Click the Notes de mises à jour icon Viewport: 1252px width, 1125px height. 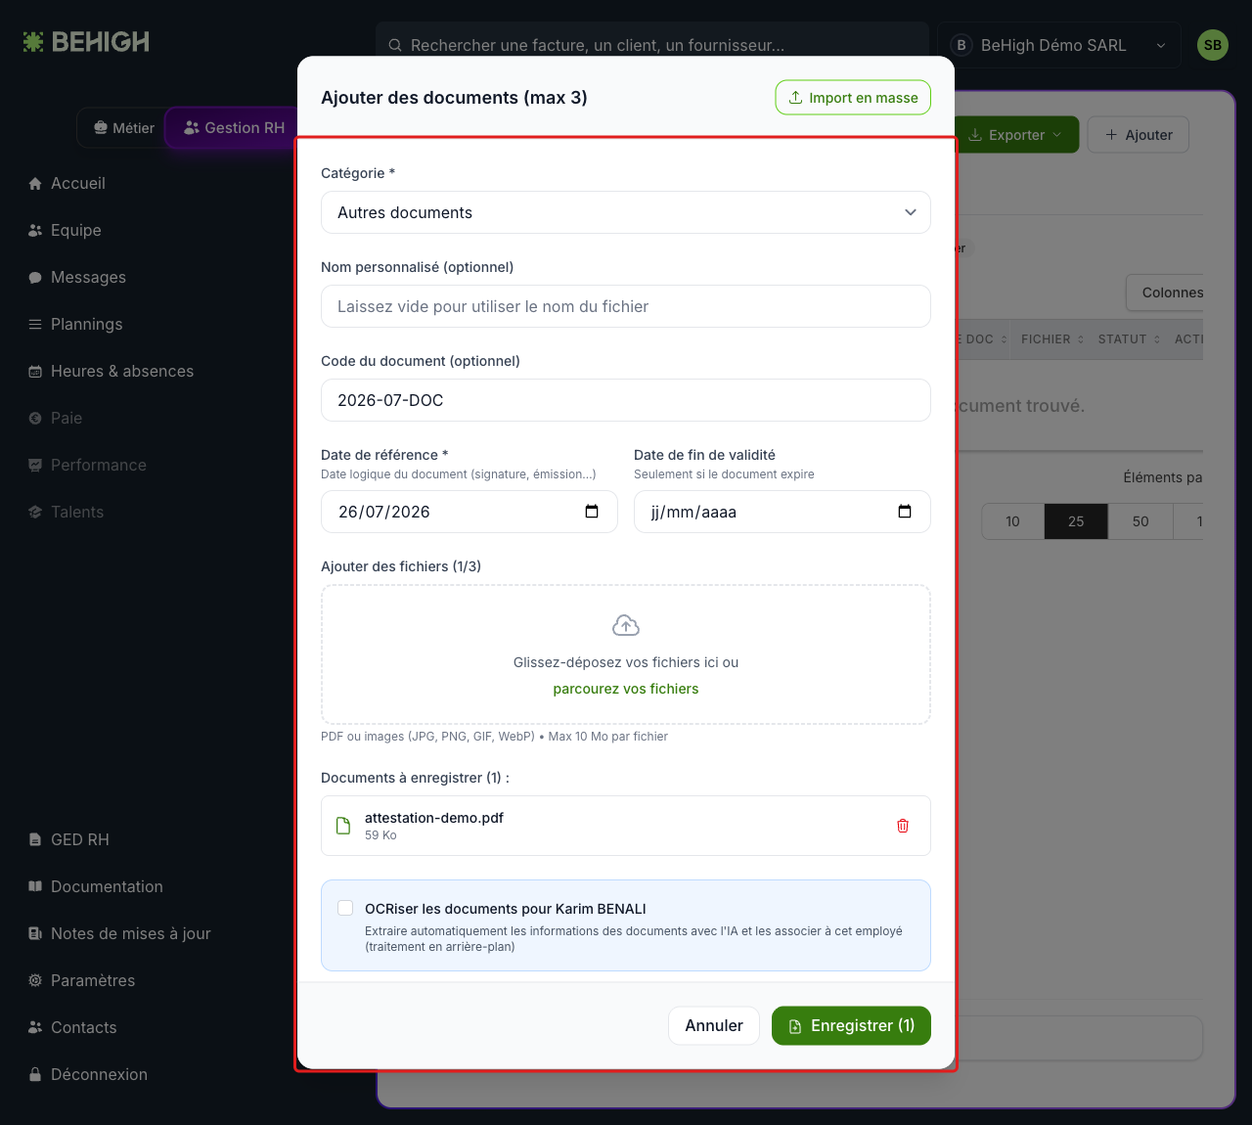pyautogui.click(x=35, y=933)
